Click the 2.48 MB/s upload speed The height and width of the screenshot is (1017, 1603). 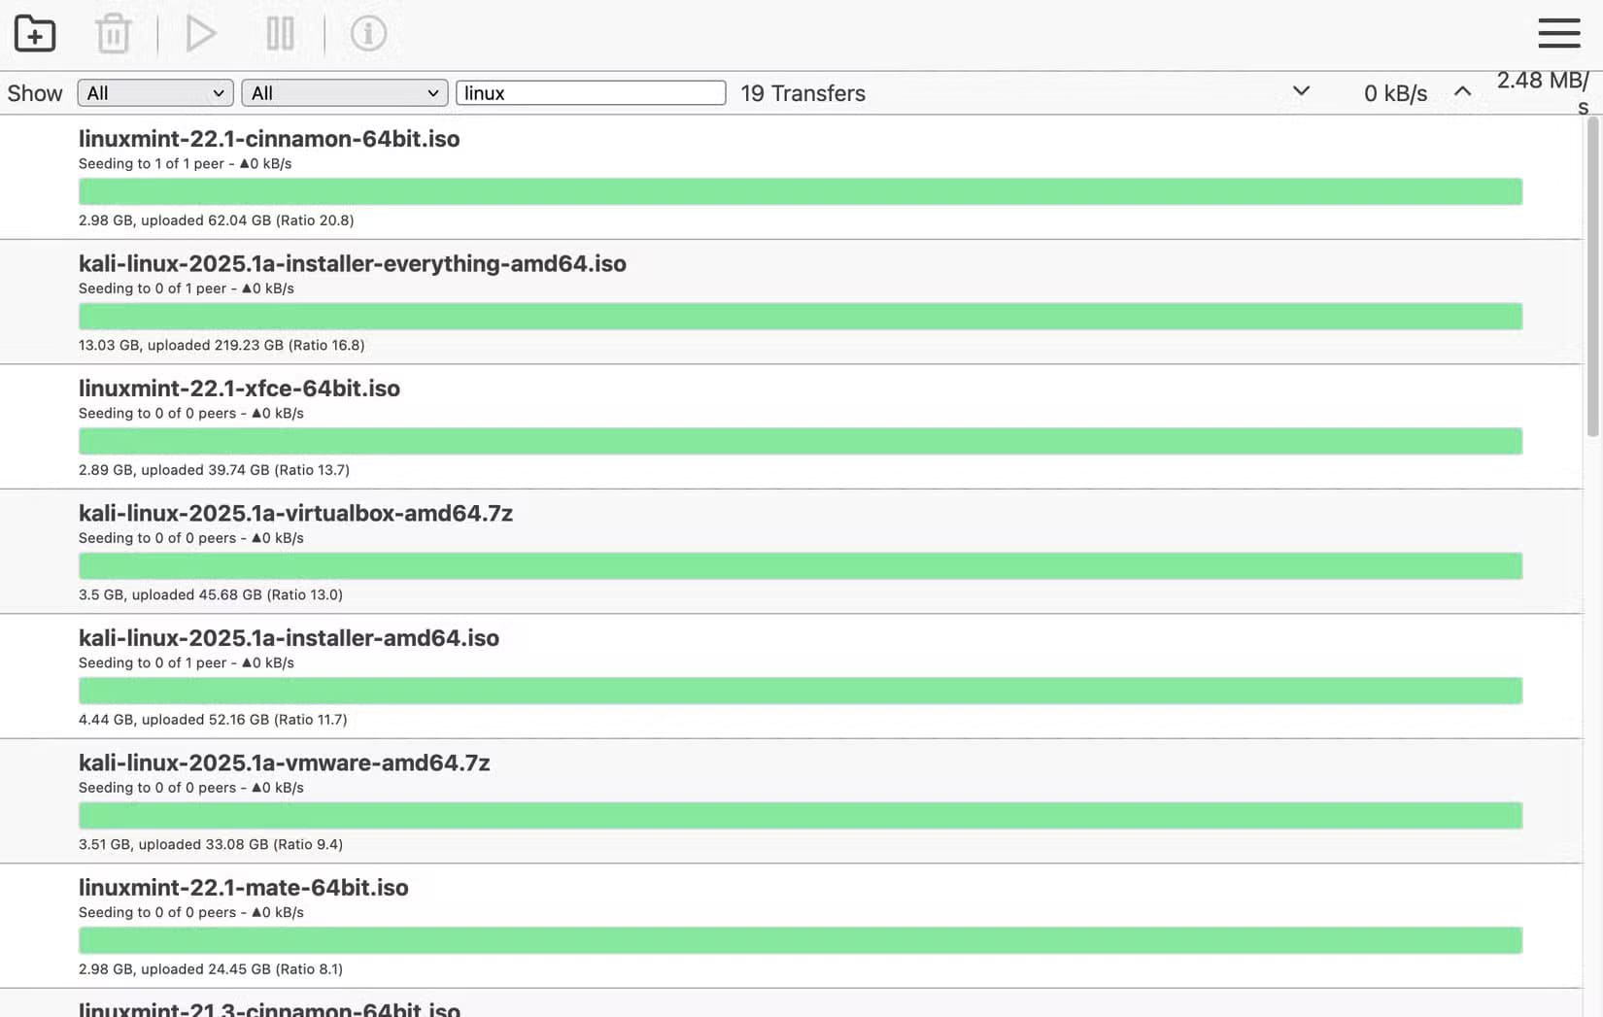point(1543,93)
